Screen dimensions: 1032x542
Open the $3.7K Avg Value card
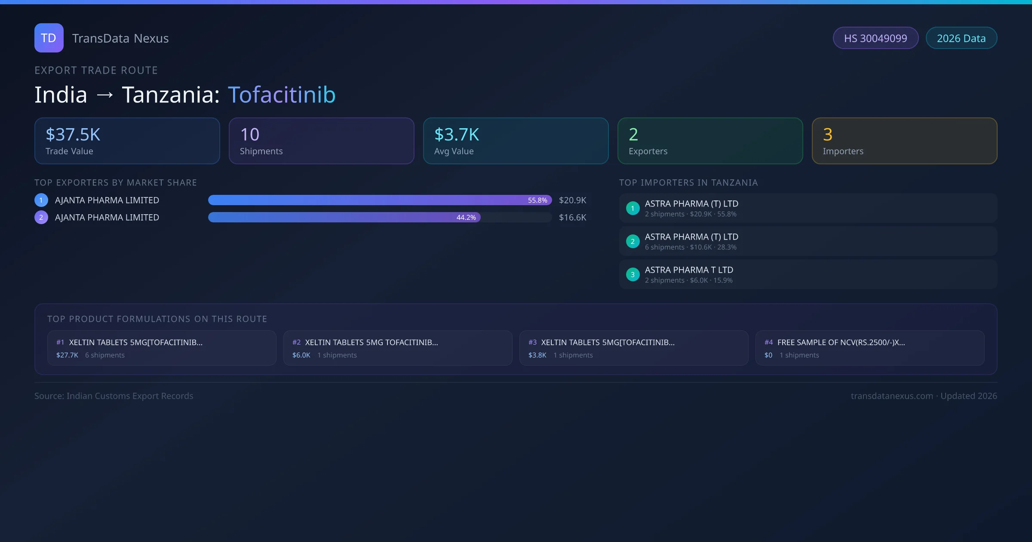516,141
